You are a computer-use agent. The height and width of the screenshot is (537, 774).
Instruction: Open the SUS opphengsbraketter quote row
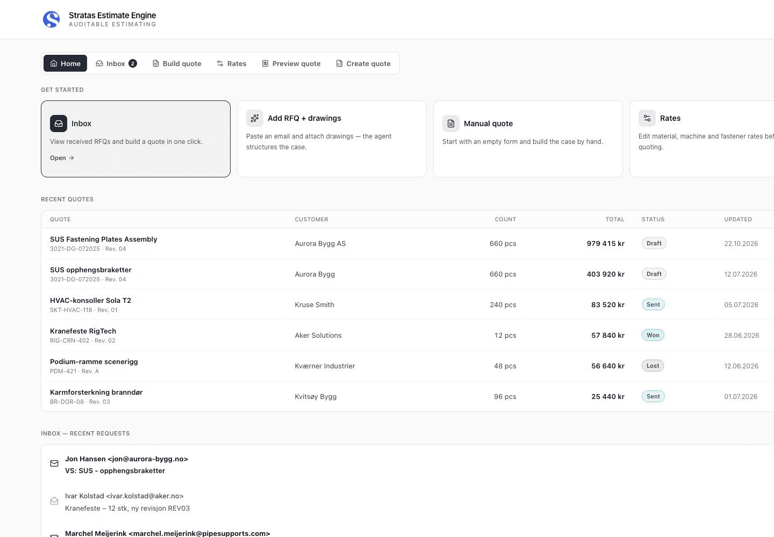[x=407, y=274]
